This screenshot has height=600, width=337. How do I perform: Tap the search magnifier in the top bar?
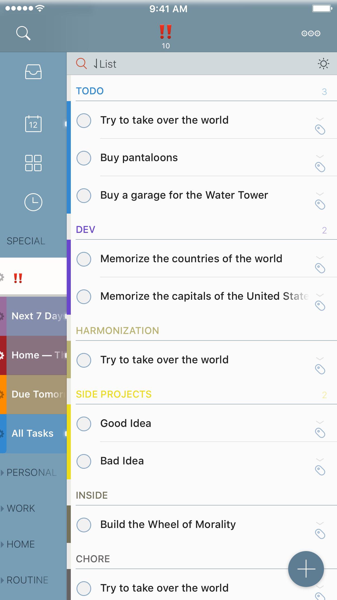pyautogui.click(x=23, y=33)
